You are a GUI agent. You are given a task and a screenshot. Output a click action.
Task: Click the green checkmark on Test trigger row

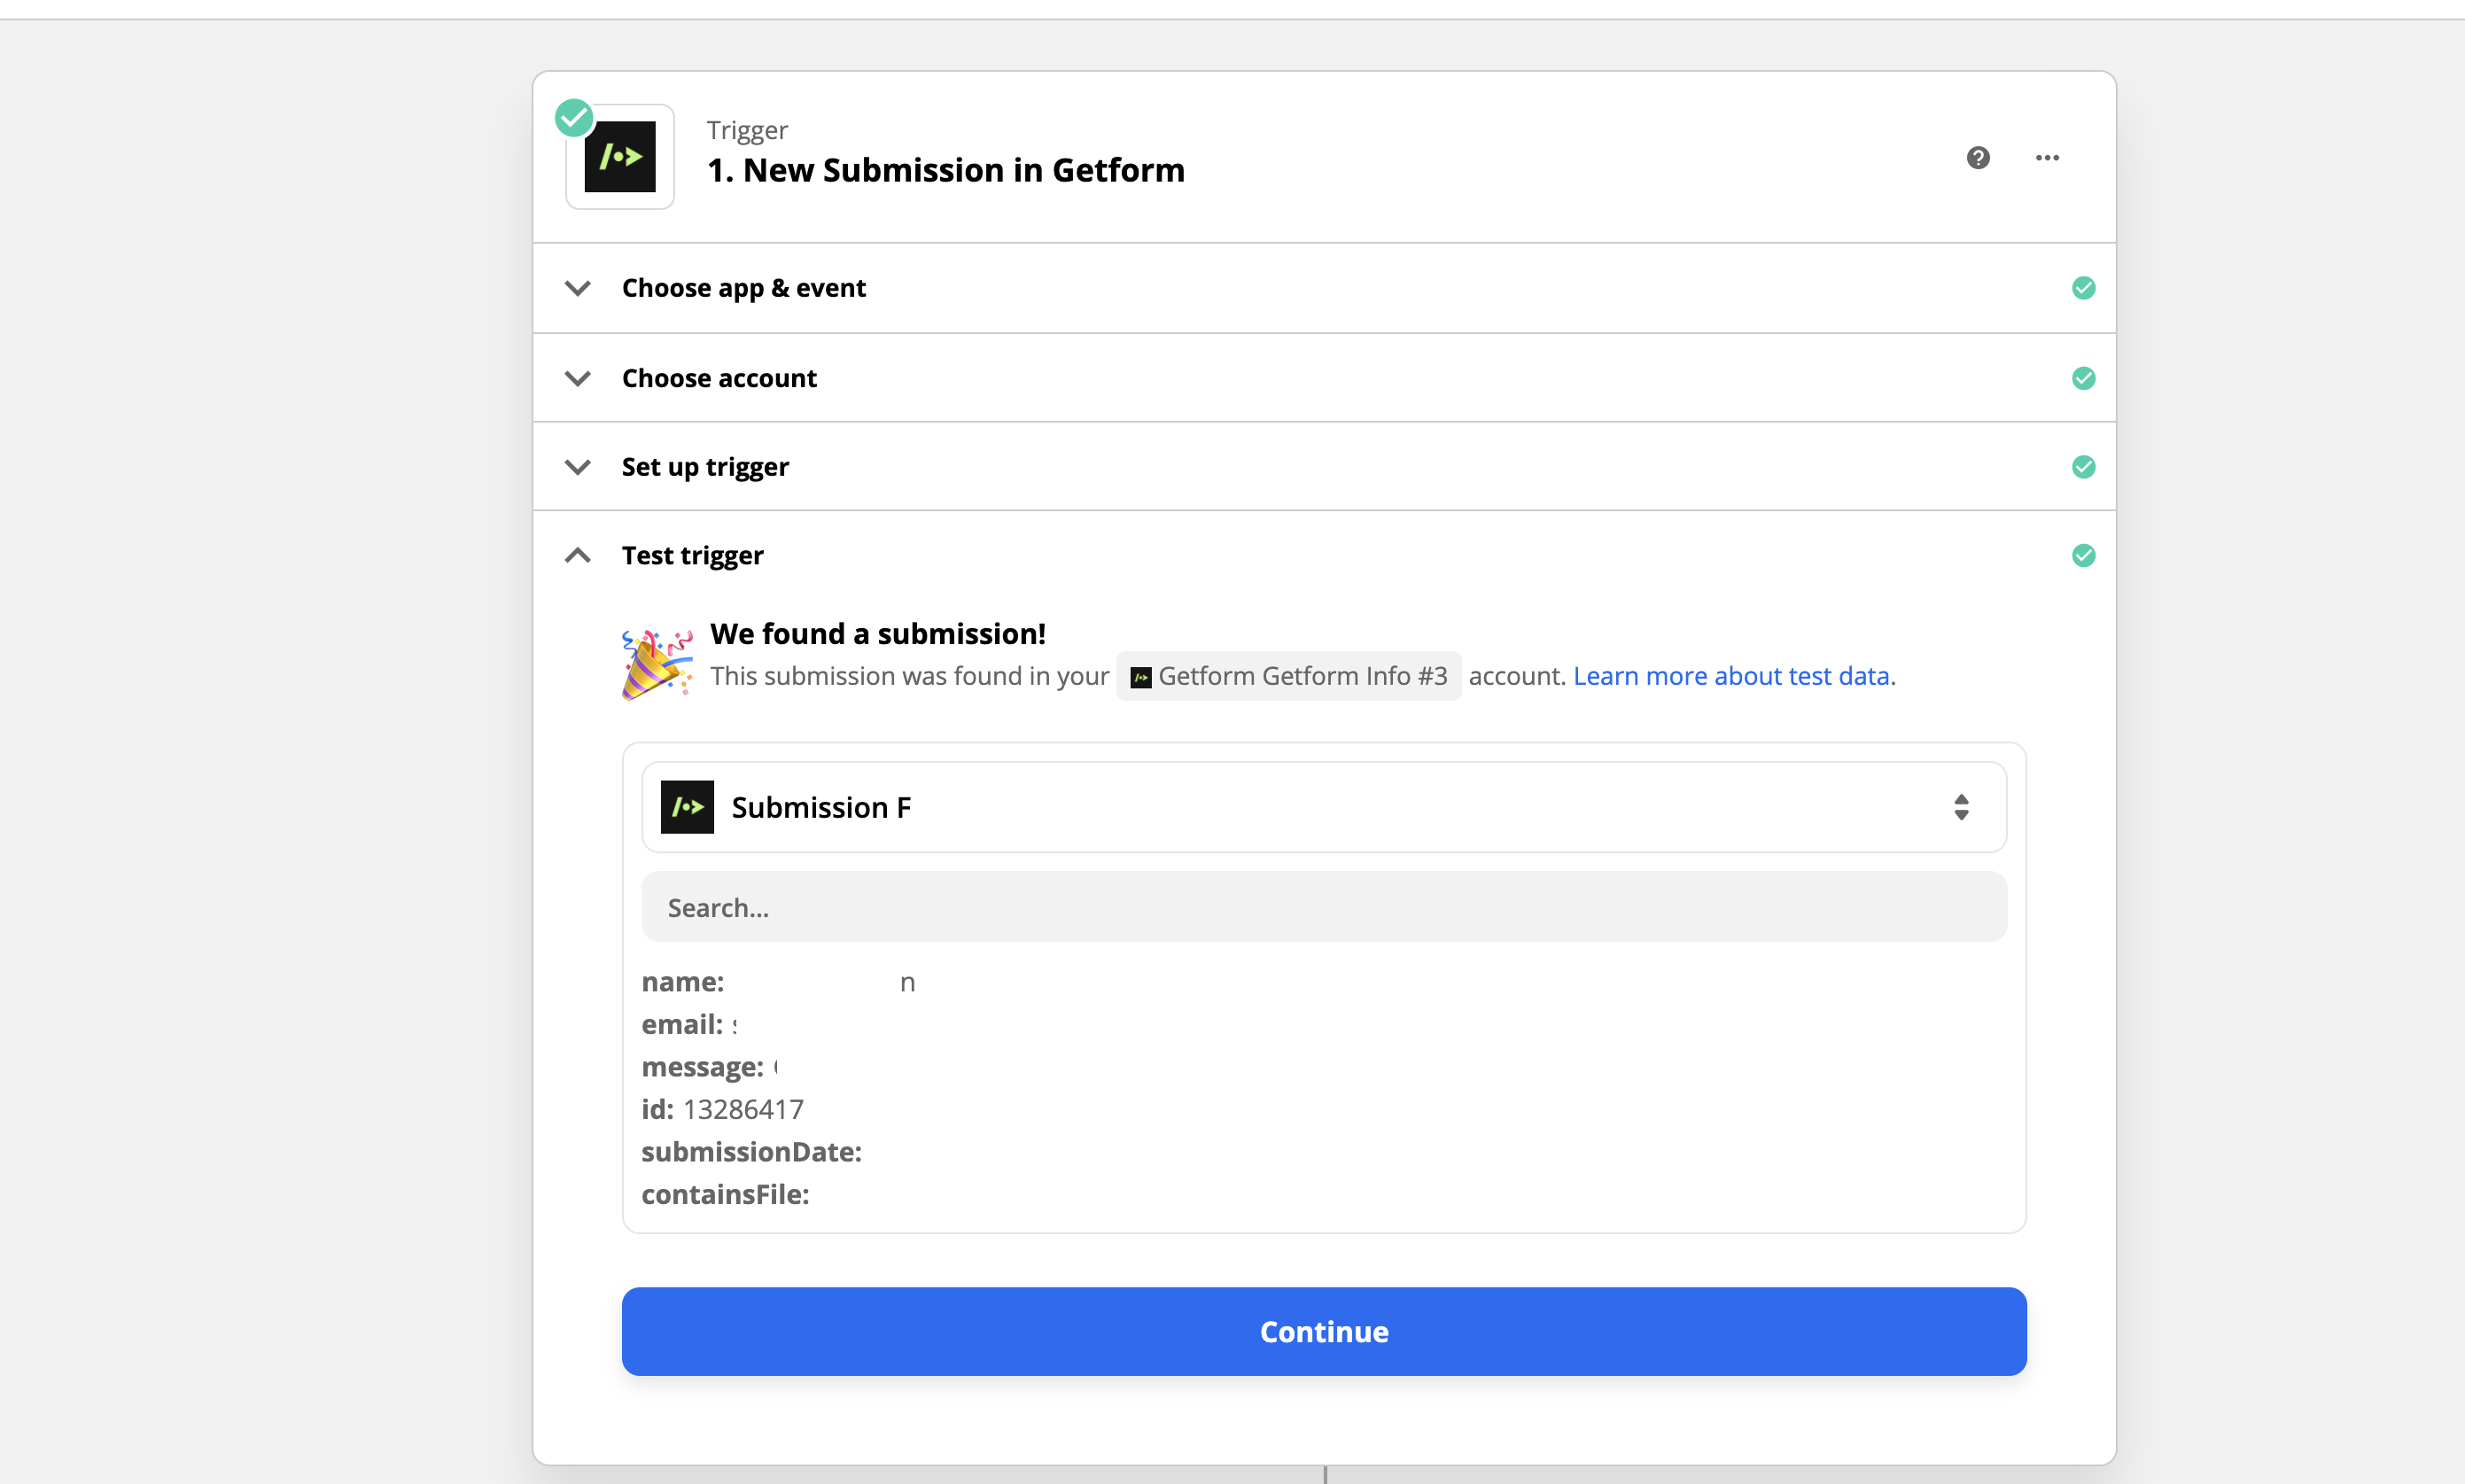coord(2083,555)
